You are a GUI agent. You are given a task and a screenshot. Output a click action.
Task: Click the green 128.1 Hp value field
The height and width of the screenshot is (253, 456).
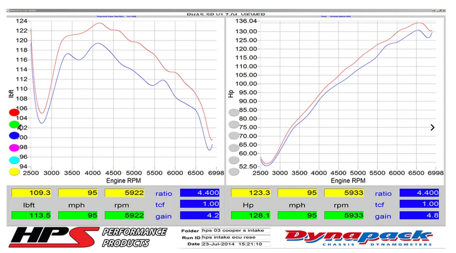coord(251,215)
